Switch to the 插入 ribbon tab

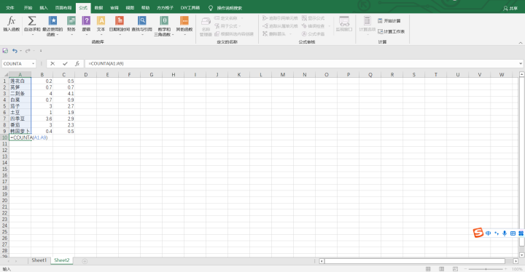point(44,8)
